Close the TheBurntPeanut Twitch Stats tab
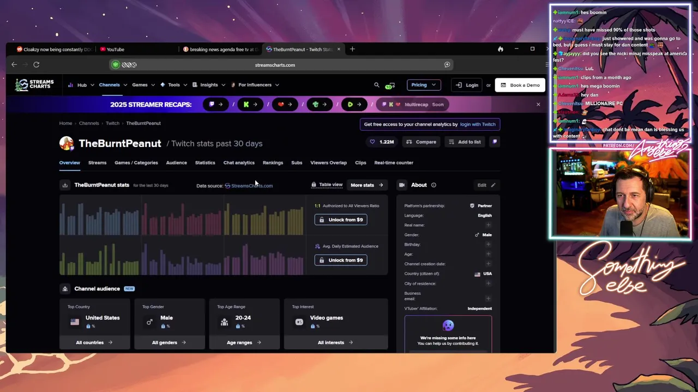Screen dimensions: 698x392 339,49
